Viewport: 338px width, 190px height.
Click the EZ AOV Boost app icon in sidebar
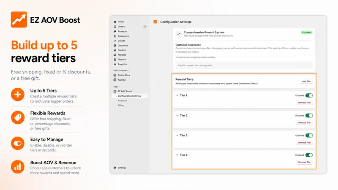(115, 91)
